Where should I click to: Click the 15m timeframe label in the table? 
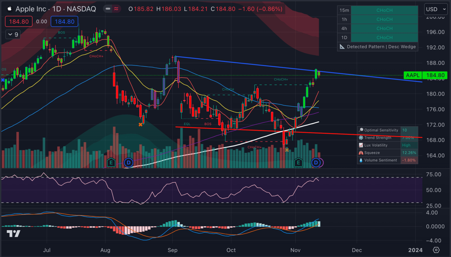[344, 10]
